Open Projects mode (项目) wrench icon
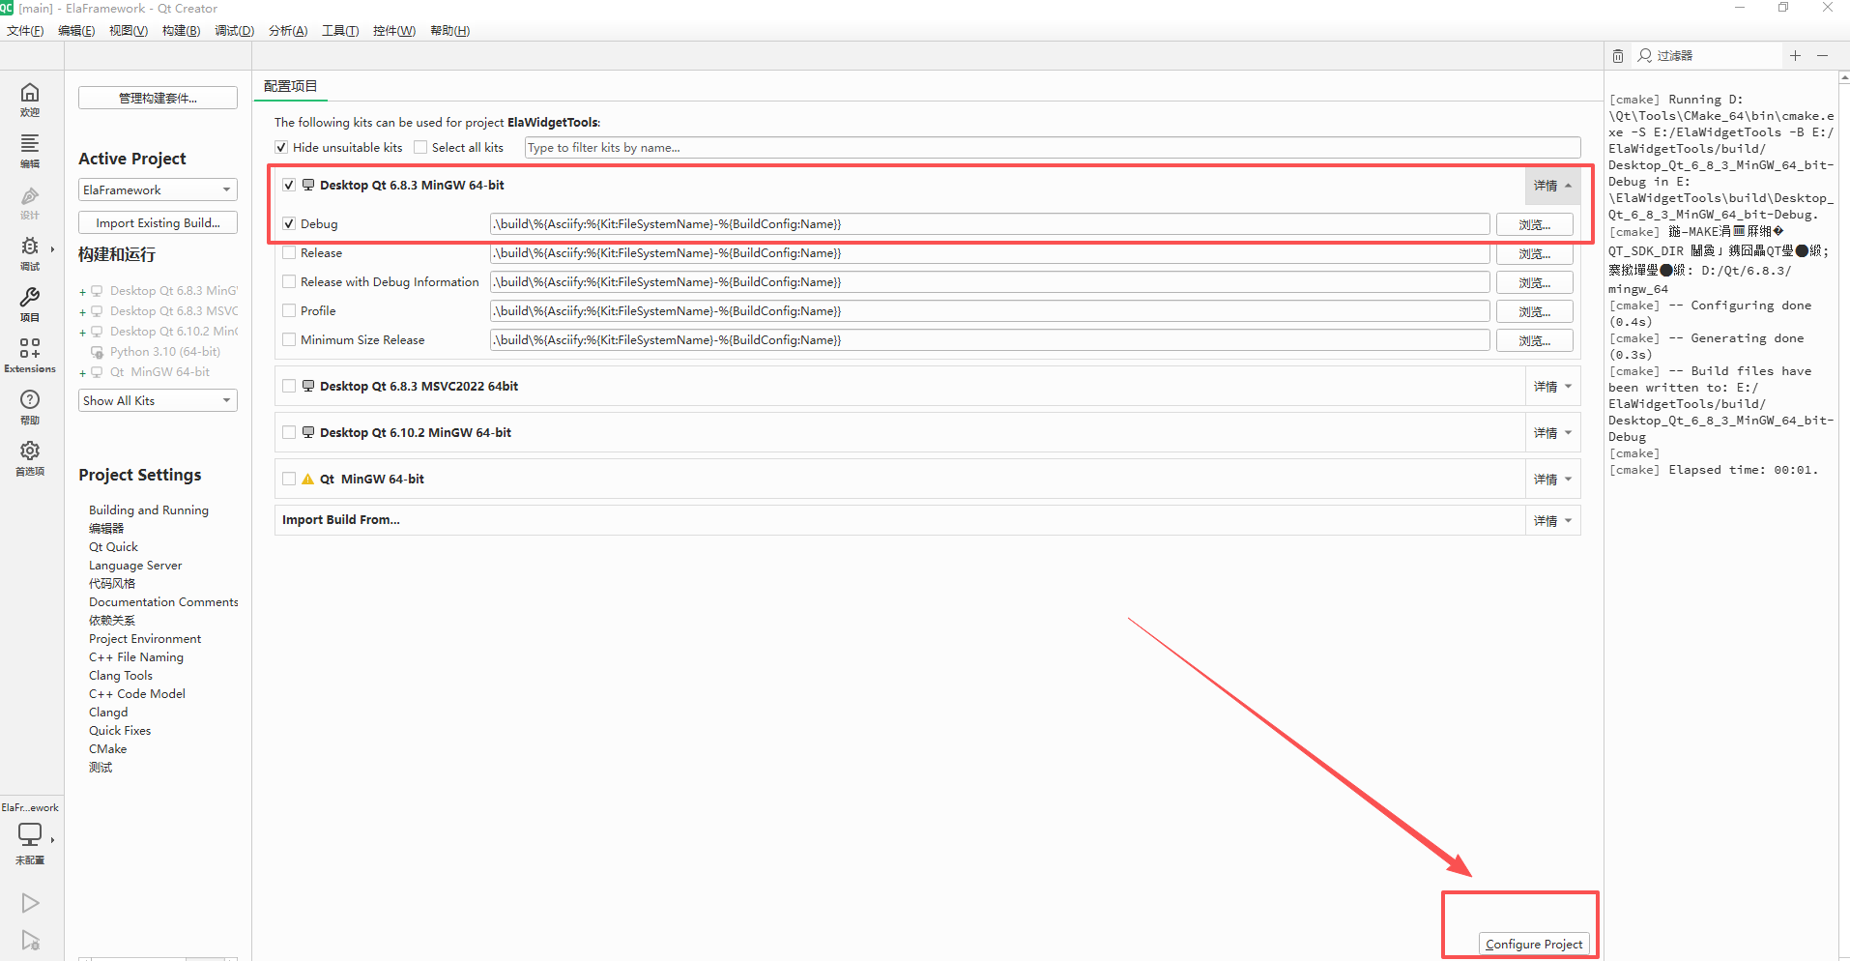Image resolution: width=1850 pixels, height=961 pixels. [x=30, y=298]
